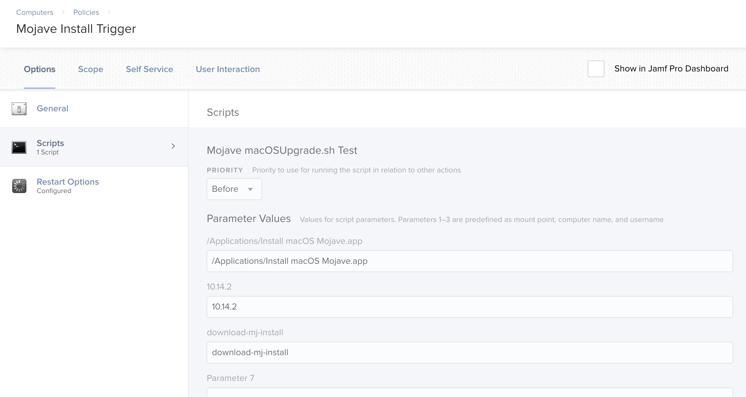Click the 'Show in Jamf Pro Dashboard' label
Screen dimensions: 746x397
tap(671, 69)
